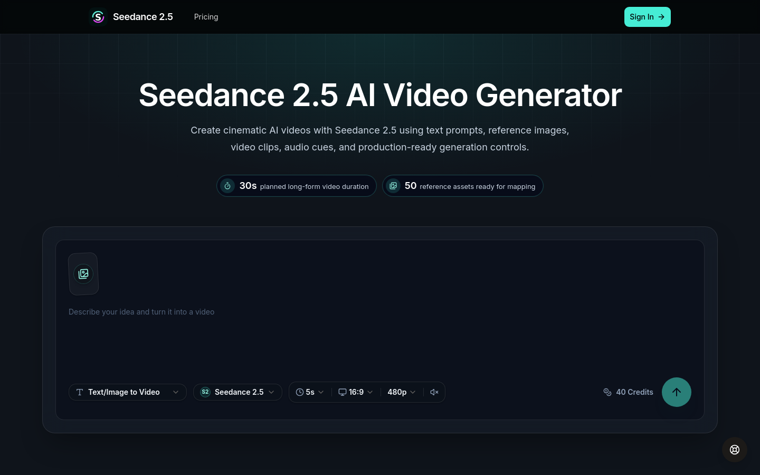This screenshot has height=475, width=760.
Task: Click the 'Create cinematic AI videos' description paragraph
Action: pos(380,139)
